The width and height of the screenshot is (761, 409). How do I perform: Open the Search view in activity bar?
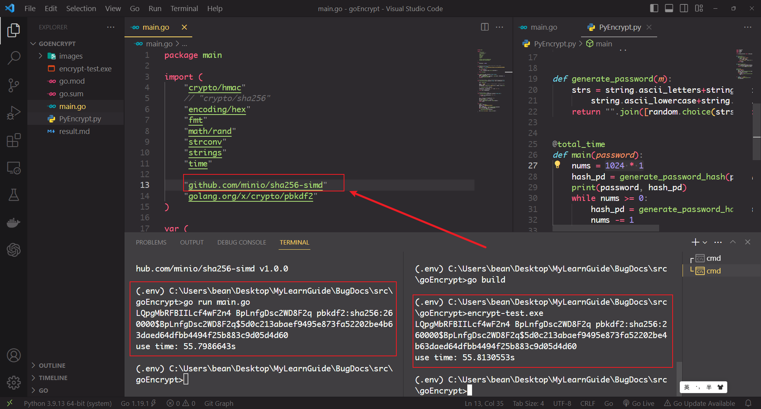(x=13, y=58)
